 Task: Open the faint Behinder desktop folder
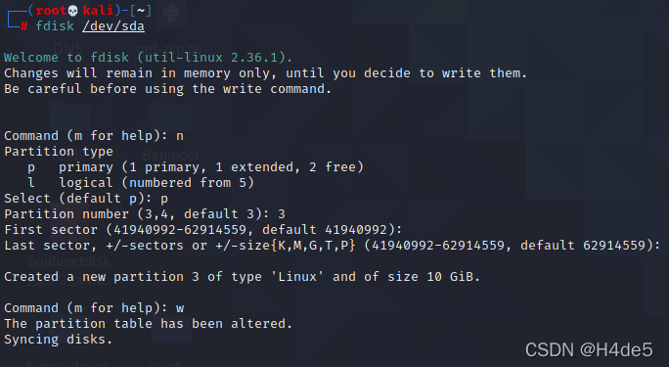click(x=170, y=155)
